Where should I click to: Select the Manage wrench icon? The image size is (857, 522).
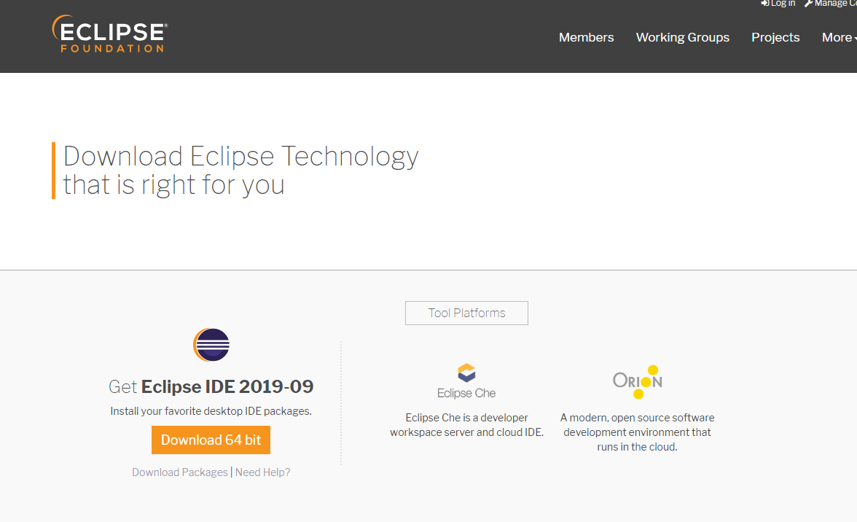pos(808,3)
